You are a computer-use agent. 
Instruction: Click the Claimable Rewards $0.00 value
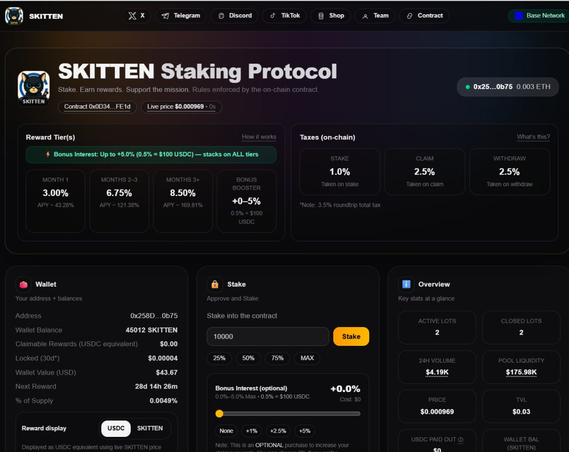pos(169,344)
